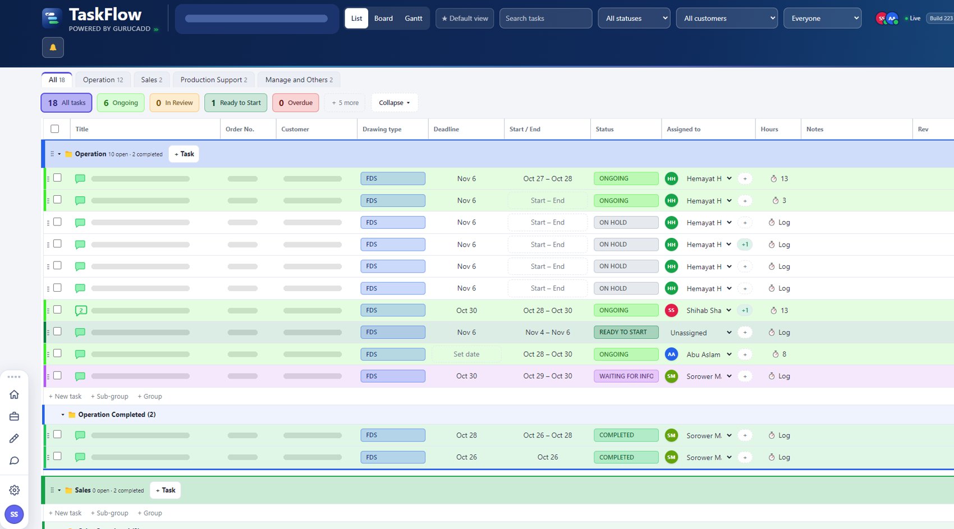This screenshot has width=954, height=529.
Task: Check the box for the Shihab Sha task
Action: click(x=57, y=310)
